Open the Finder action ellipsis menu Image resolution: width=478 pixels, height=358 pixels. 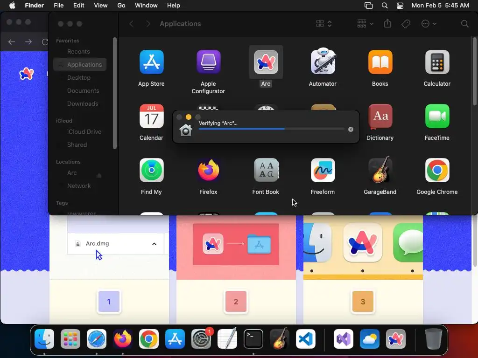coord(429,24)
